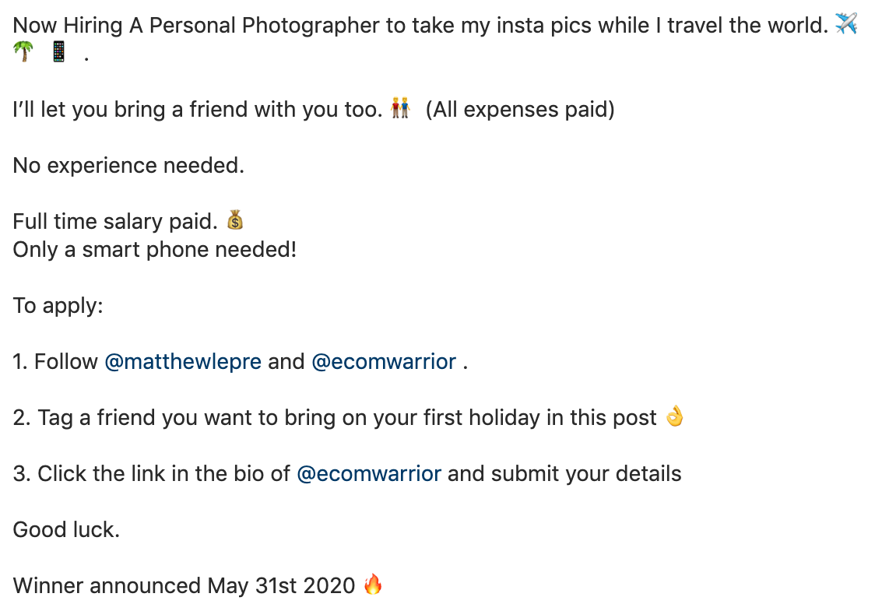Click the airplane emoji
The image size is (875, 604).
click(x=845, y=24)
